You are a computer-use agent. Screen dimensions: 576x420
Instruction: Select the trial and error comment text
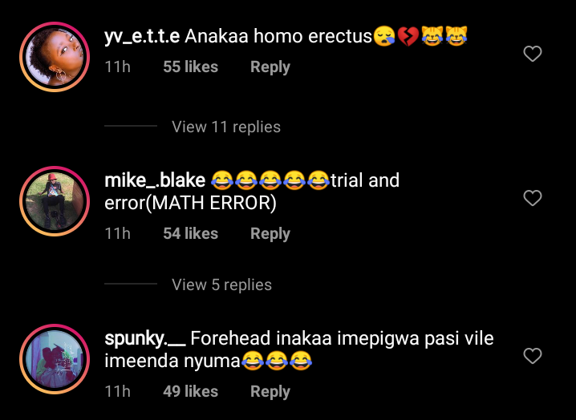[252, 192]
